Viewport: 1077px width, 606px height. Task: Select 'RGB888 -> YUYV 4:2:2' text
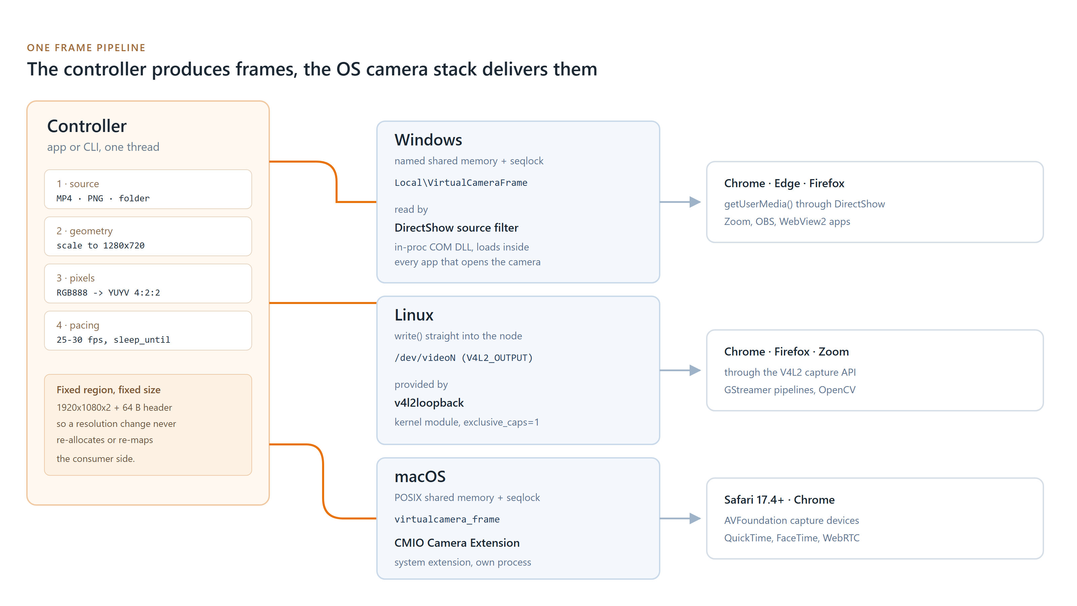tap(108, 293)
